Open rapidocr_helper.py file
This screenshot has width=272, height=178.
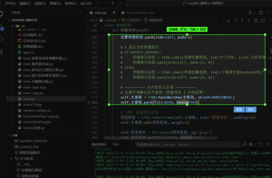37,110
